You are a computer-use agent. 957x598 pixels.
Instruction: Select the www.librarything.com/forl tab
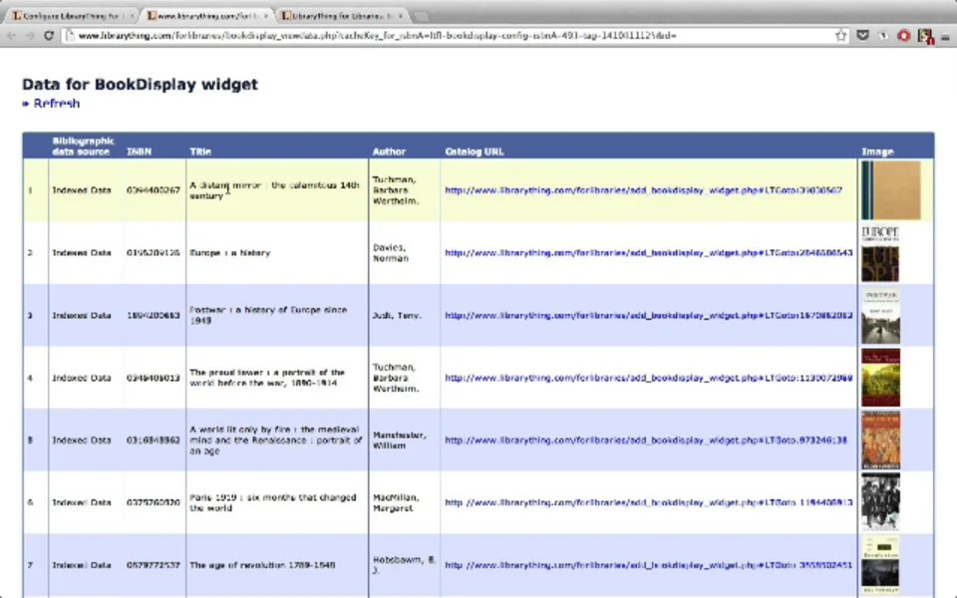point(206,15)
